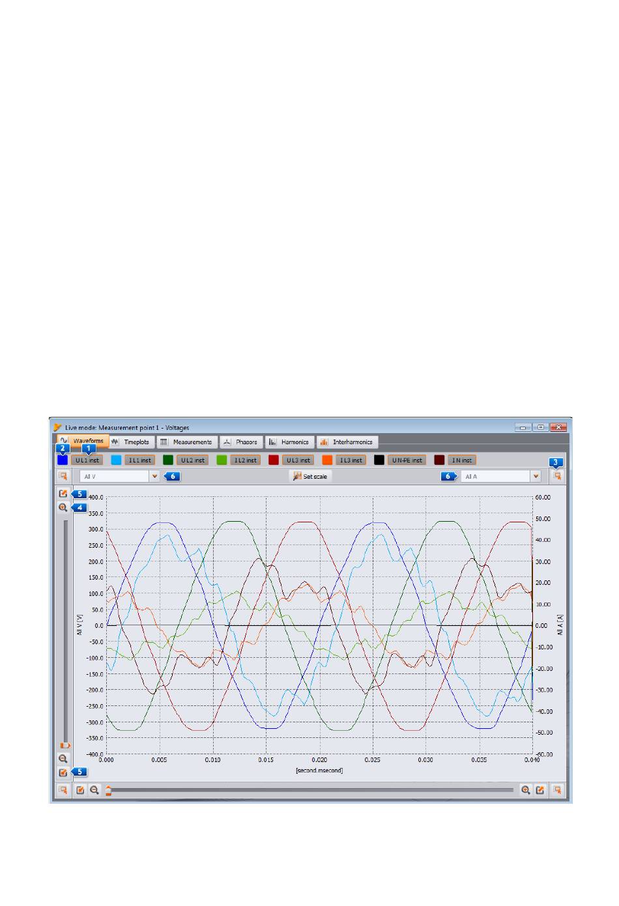
Task: Click bottom-right corner pointer icon
Action: click(x=556, y=790)
